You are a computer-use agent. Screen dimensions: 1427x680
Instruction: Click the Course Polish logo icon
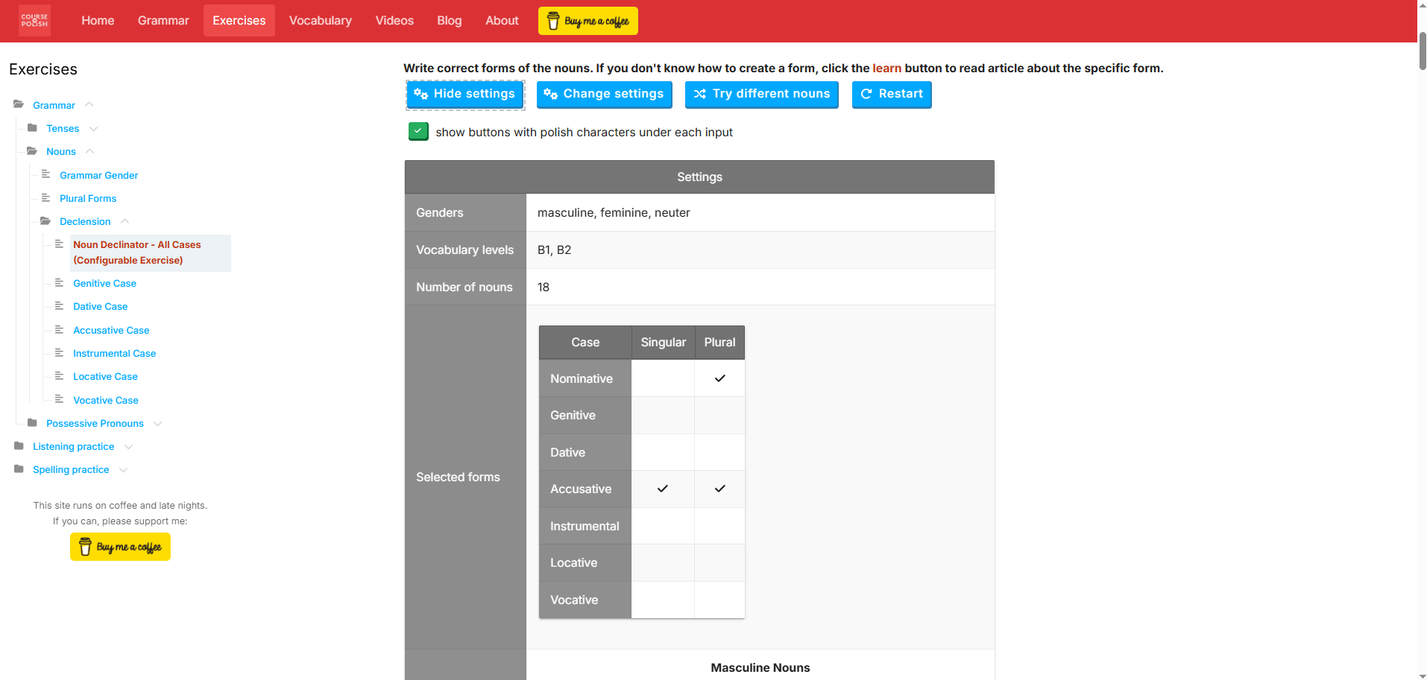pyautogui.click(x=34, y=20)
